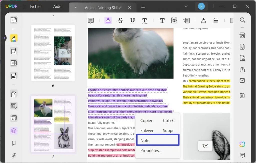256x163 pixels.
Task: Open Propriétés from the context menu
Action: click(151, 150)
